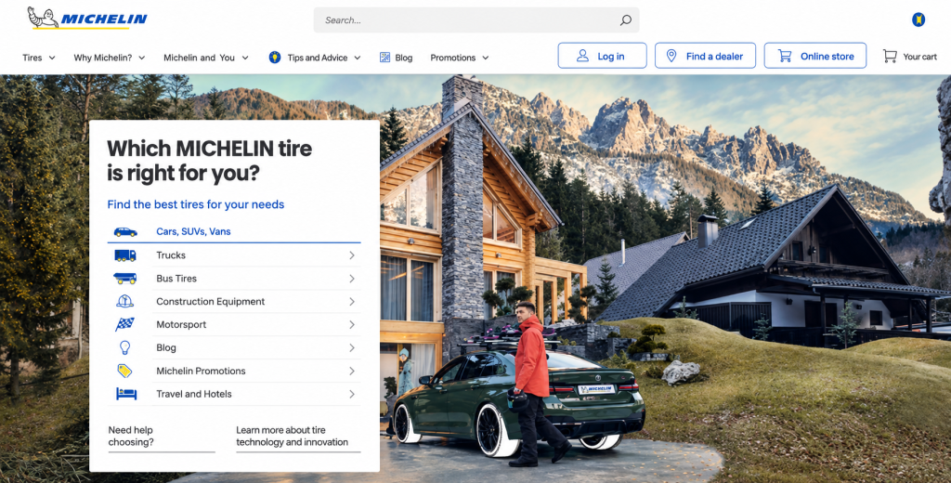Expand the Why Michelin? dropdown arrow
Image resolution: width=951 pixels, height=483 pixels.
pyautogui.click(x=142, y=58)
